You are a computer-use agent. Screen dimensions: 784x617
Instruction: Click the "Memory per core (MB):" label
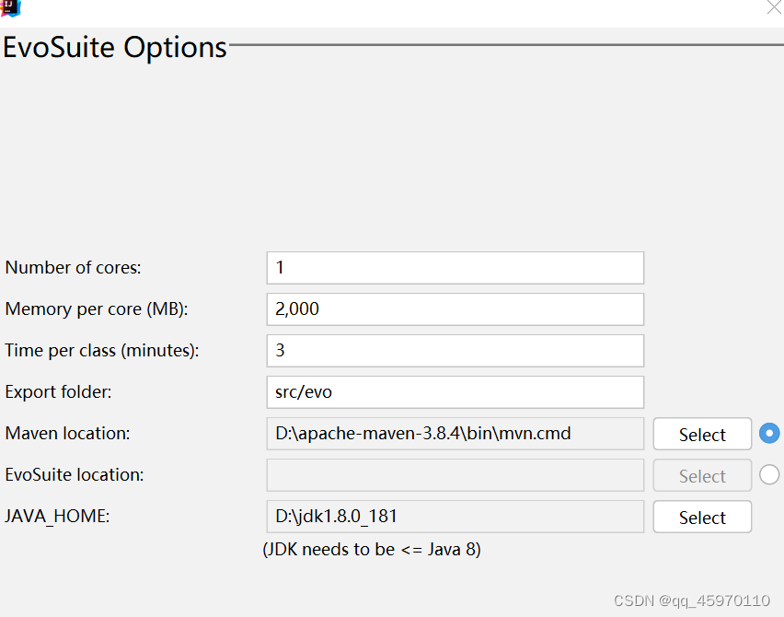point(97,309)
